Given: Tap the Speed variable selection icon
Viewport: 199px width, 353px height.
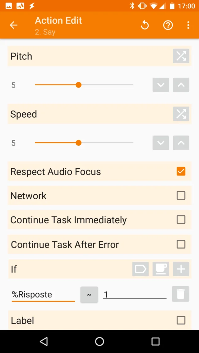Looking at the screenshot, I should pyautogui.click(x=181, y=114).
